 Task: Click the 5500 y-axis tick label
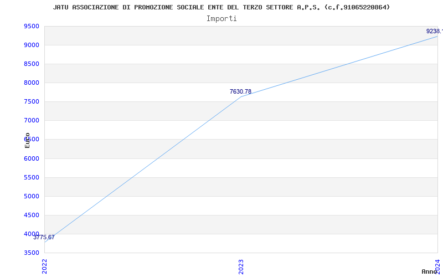click(32, 177)
